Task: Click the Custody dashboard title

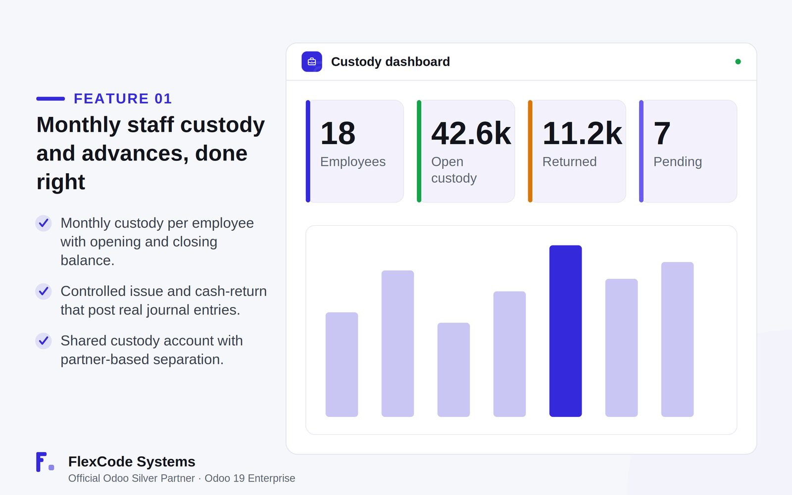Action: click(x=391, y=62)
